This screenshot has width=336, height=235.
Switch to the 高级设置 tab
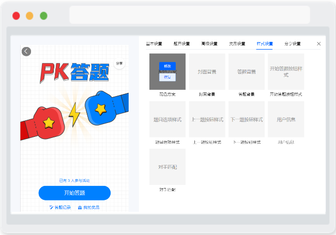(x=209, y=44)
